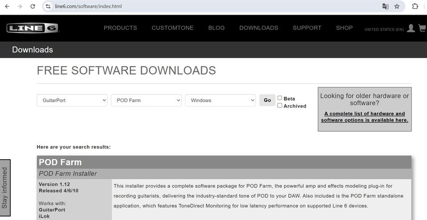427x220 pixels.
Task: Reload the page with refresh icon
Action: tap(32, 6)
